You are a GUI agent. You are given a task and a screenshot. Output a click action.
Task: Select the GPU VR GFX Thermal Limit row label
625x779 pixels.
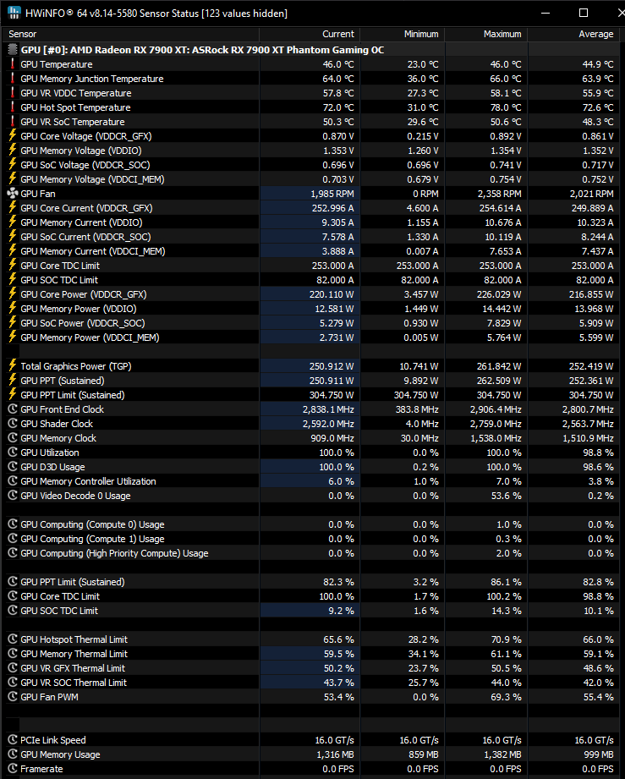tap(73, 668)
